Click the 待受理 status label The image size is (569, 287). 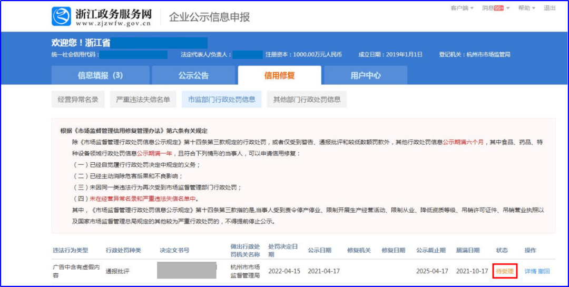pyautogui.click(x=505, y=271)
